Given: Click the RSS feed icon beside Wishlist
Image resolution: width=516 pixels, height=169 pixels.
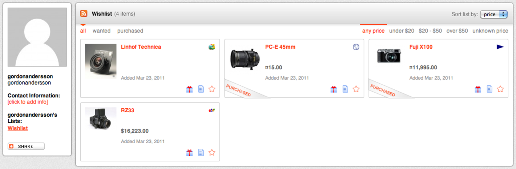Looking at the screenshot, I should click(x=84, y=14).
